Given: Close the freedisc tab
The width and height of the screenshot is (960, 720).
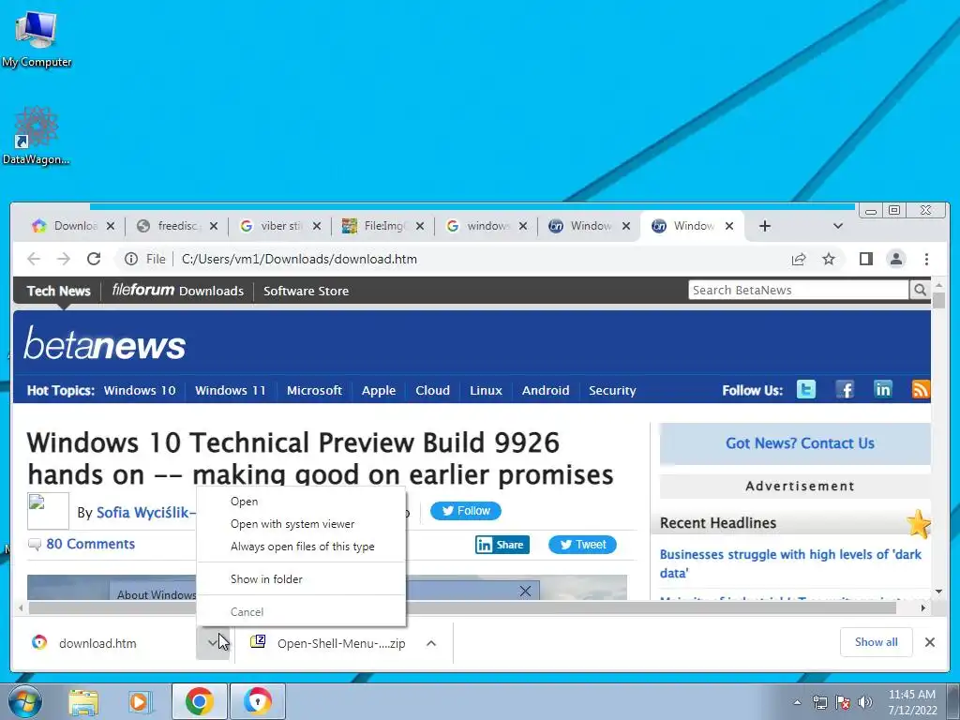Looking at the screenshot, I should coord(213,226).
